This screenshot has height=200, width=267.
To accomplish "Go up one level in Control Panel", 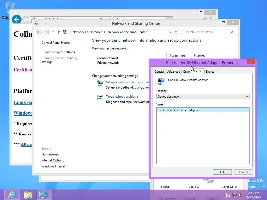I will pos(59,32).
